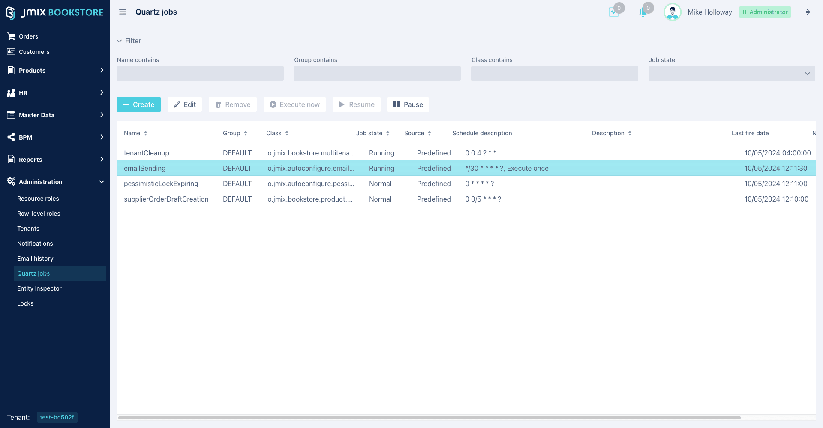This screenshot has width=823, height=428.
Task: Focus the Name contains input field
Action: point(200,74)
